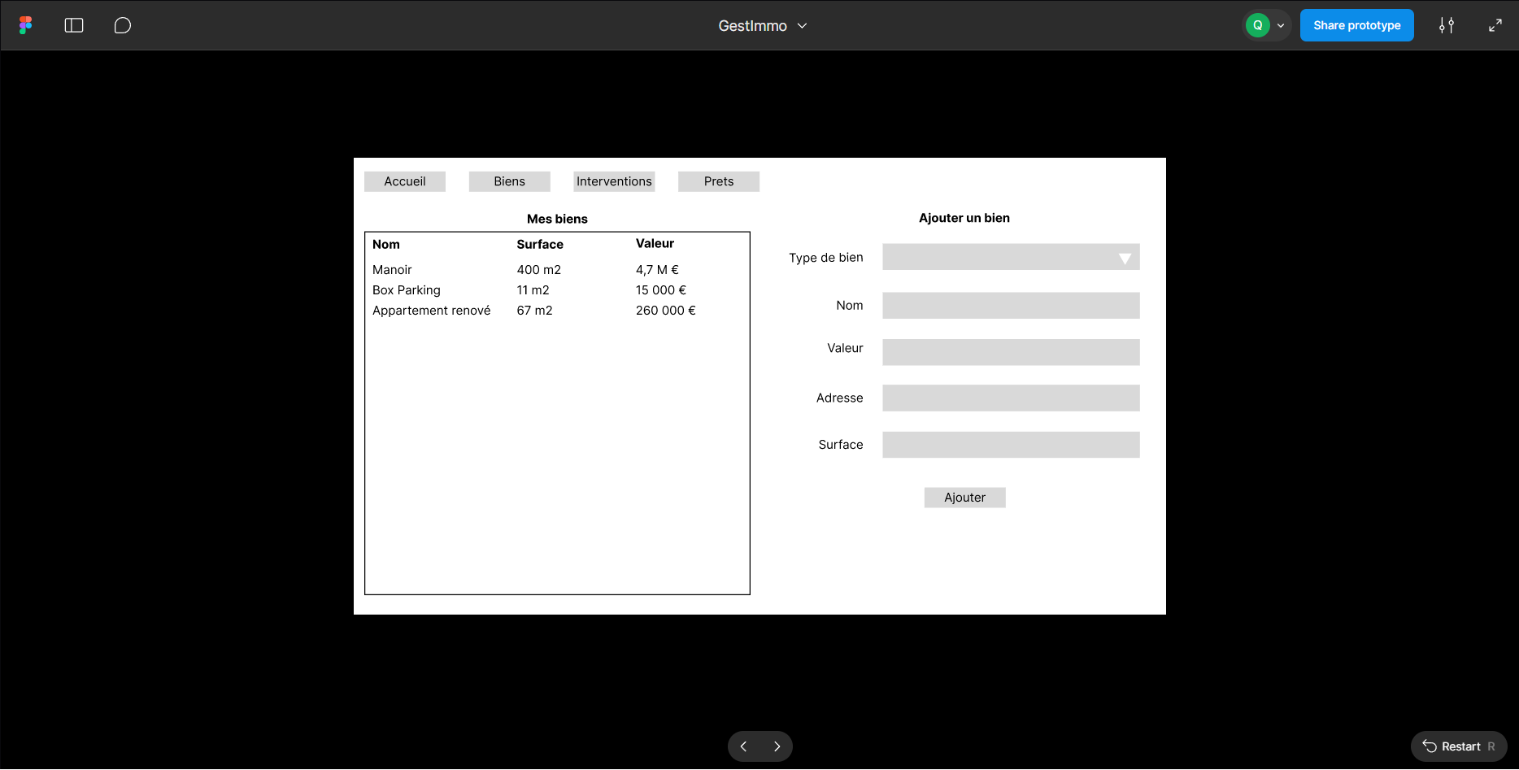Open the GestImmo file name dropdown
This screenshot has height=770, width=1519.
click(762, 26)
